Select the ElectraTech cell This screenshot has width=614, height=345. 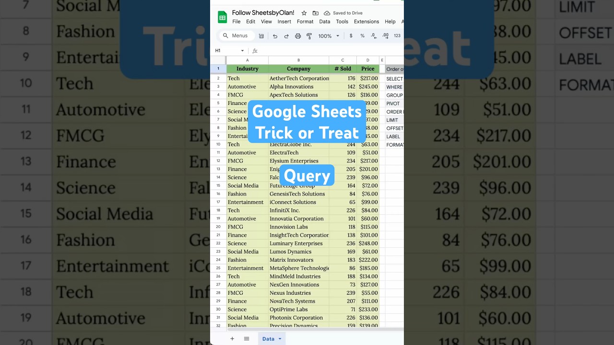[x=298, y=153]
